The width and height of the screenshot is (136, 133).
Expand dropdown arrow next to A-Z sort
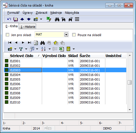pyautogui.click(x=50, y=49)
